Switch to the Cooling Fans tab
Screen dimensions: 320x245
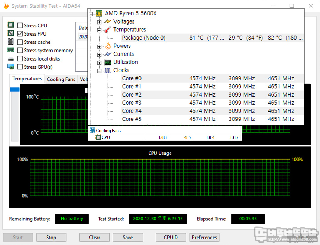[61, 79]
